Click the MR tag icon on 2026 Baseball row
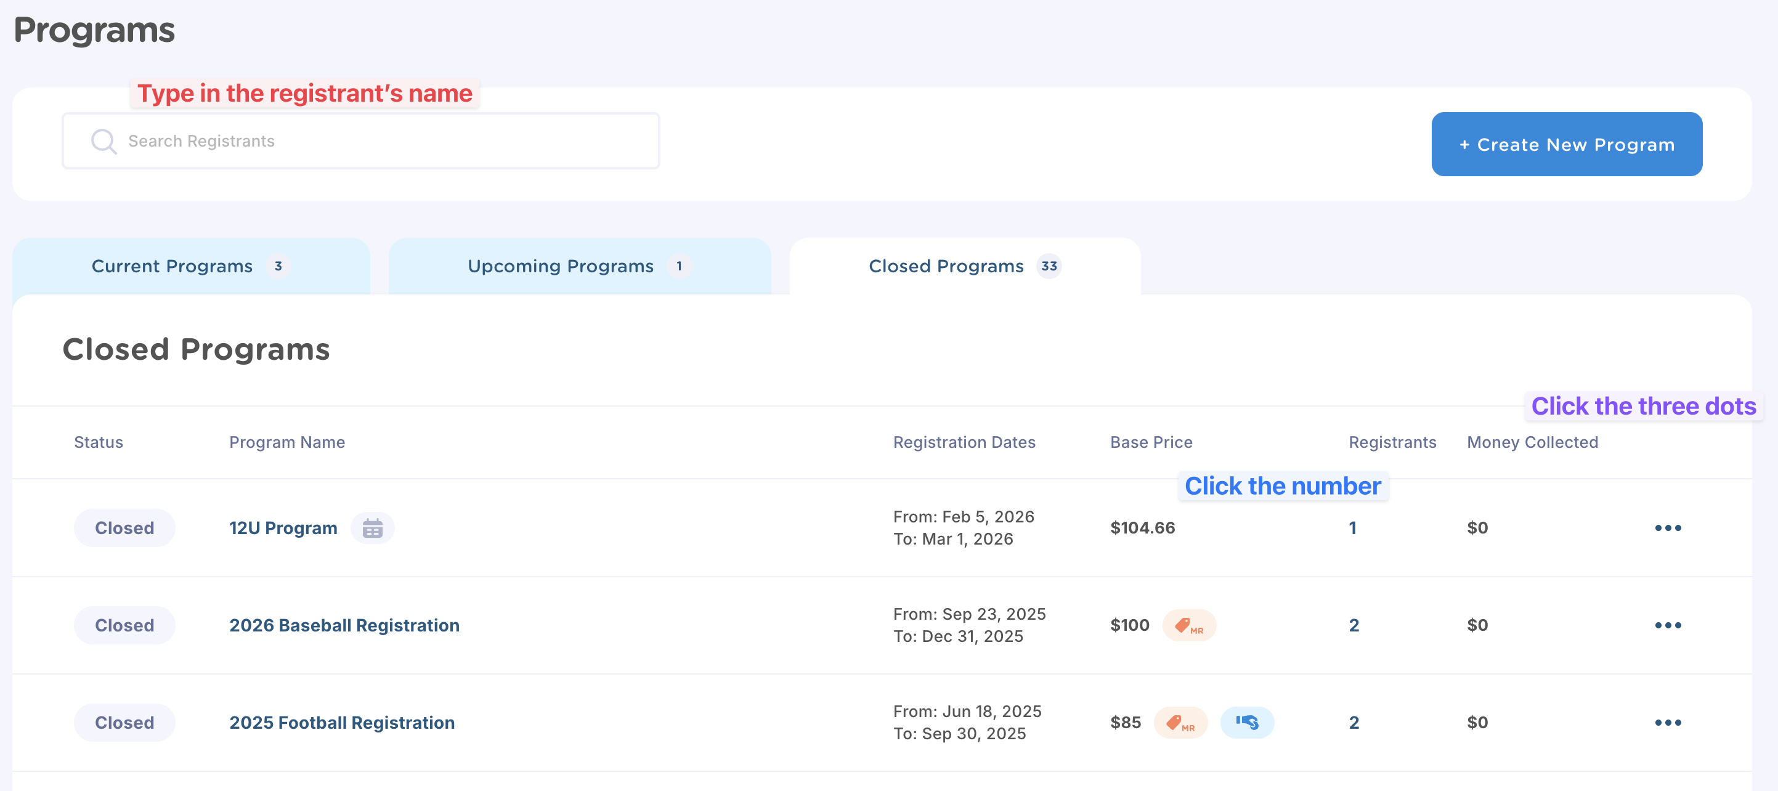This screenshot has width=1778, height=791. coord(1188,625)
